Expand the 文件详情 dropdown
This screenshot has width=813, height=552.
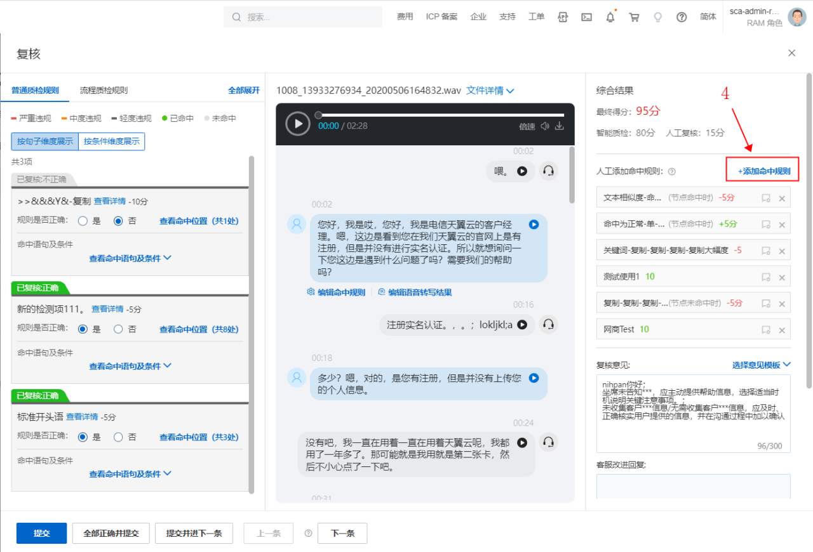coord(490,91)
